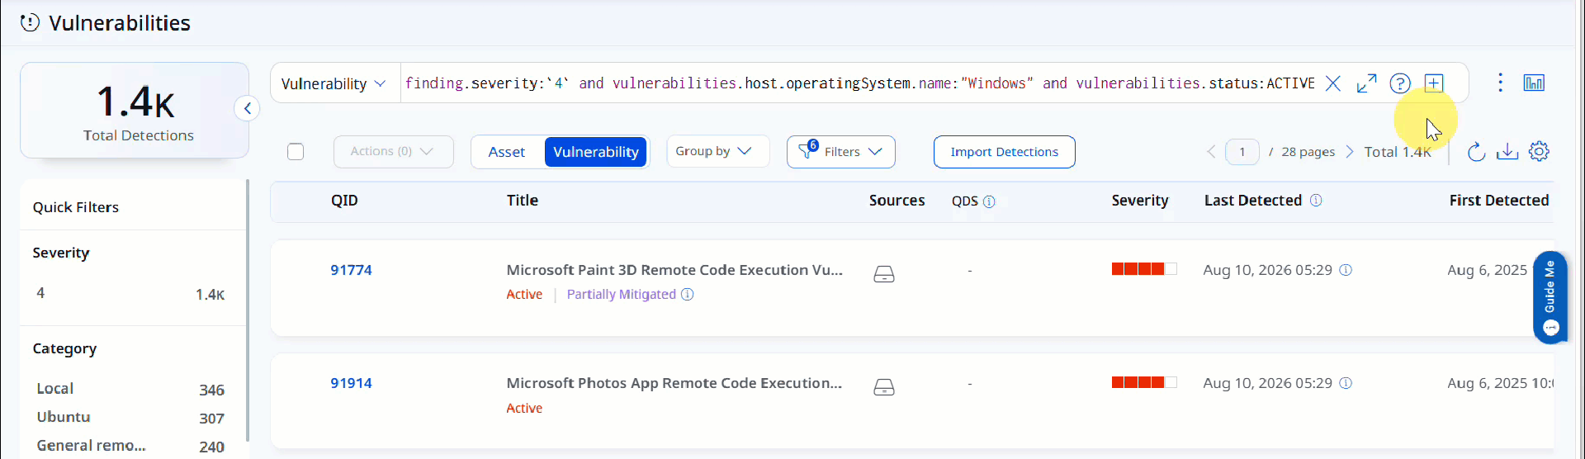This screenshot has height=459, width=1585.
Task: Click the Sources column header
Action: (x=897, y=201)
